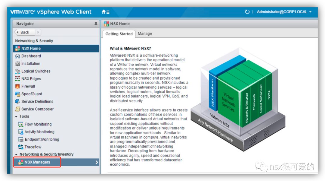Open the Traceflow label in navigator

[33, 147]
